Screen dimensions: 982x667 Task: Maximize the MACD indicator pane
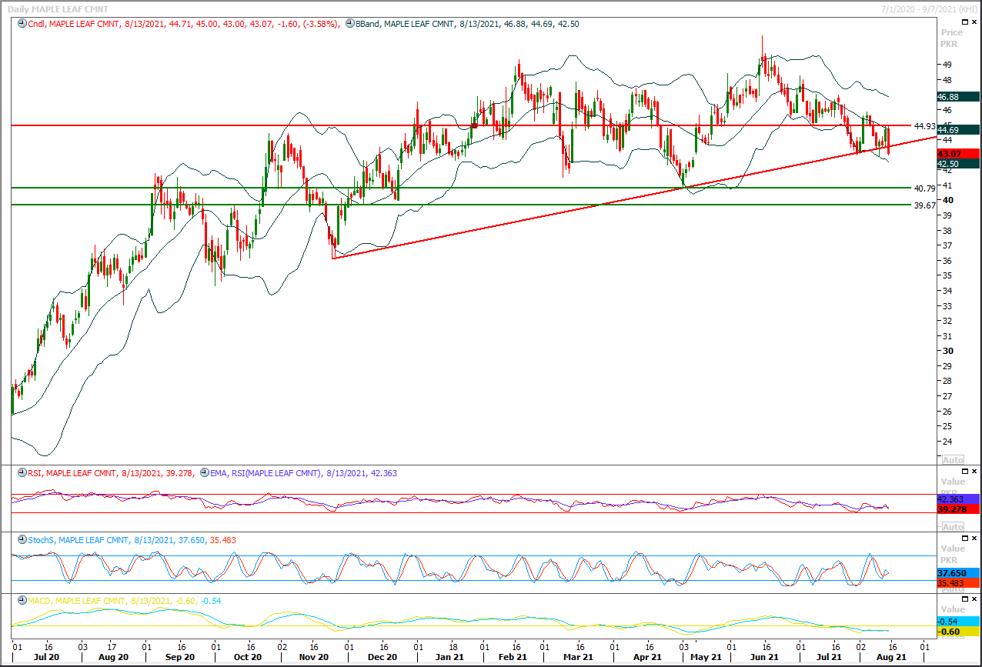(964, 599)
